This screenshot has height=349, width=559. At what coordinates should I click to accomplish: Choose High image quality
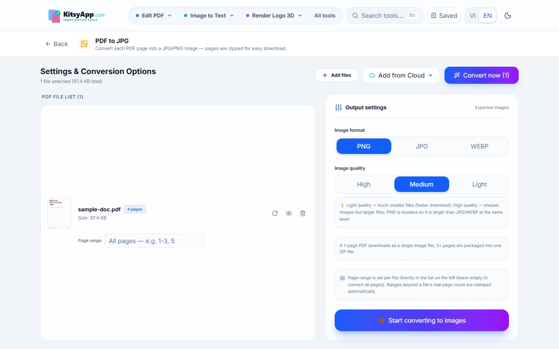click(364, 184)
